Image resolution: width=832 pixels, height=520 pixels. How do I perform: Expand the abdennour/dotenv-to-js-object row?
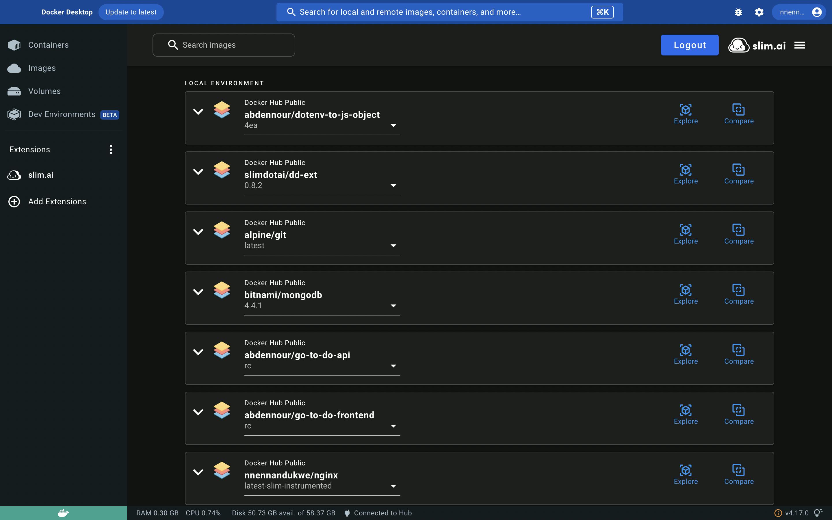[x=198, y=112]
